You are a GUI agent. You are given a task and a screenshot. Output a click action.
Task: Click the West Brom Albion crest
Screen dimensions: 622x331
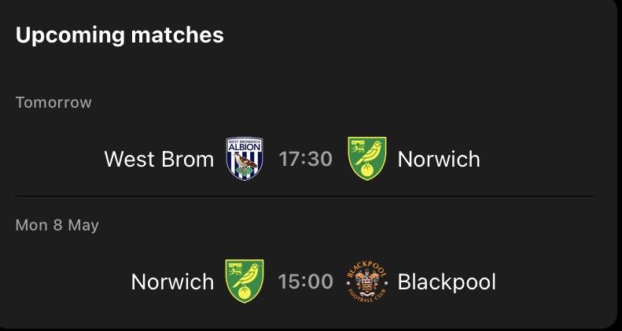pos(245,159)
